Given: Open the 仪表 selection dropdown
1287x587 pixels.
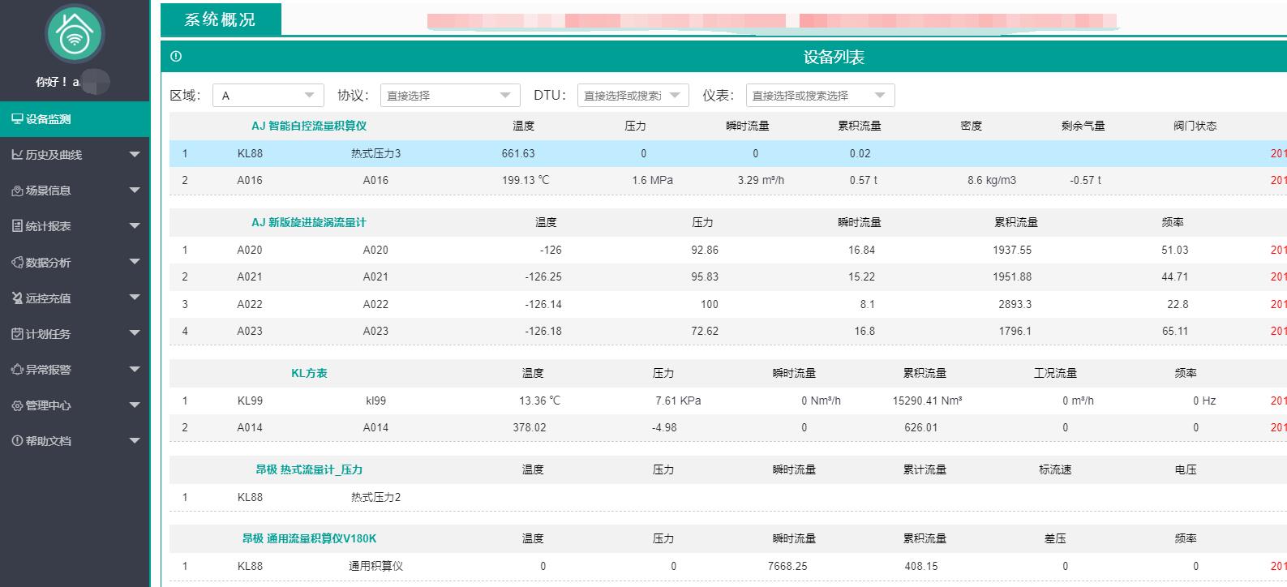Looking at the screenshot, I should (x=820, y=96).
